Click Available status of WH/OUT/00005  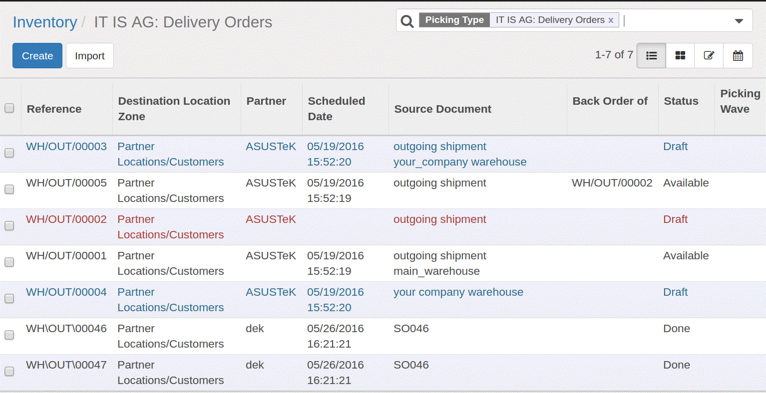point(686,183)
